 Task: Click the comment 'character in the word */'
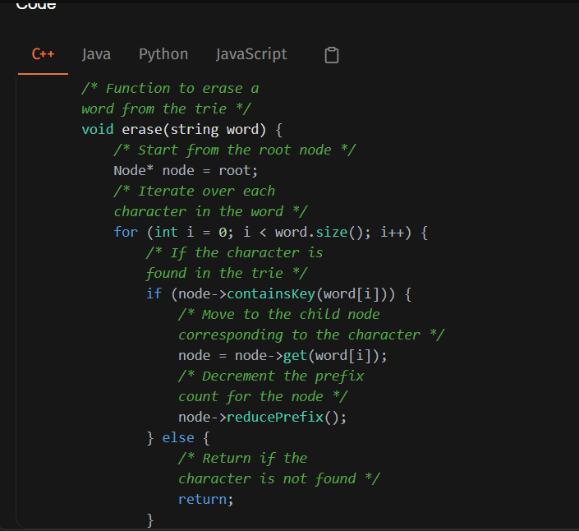(210, 212)
